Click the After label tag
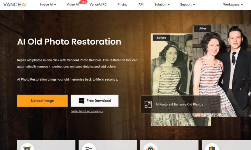The width and height of the screenshot is (251, 150). click(203, 28)
